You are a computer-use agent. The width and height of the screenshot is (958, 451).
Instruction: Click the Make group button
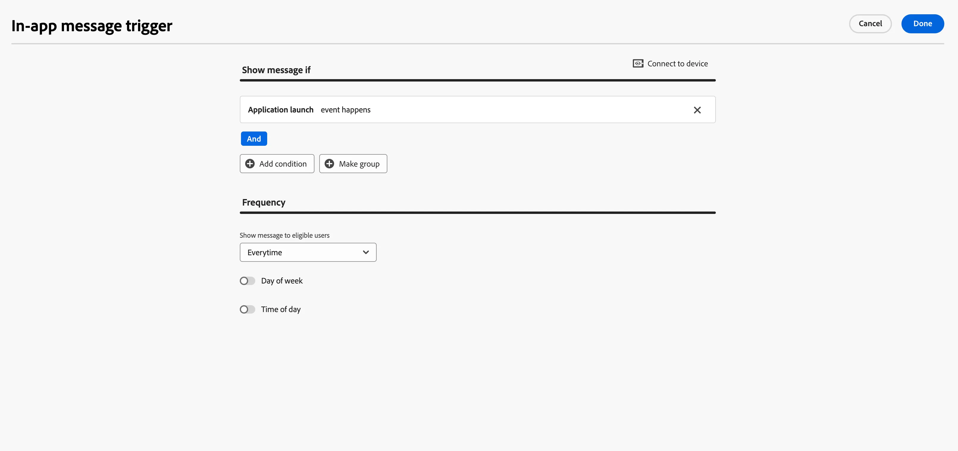(x=353, y=164)
